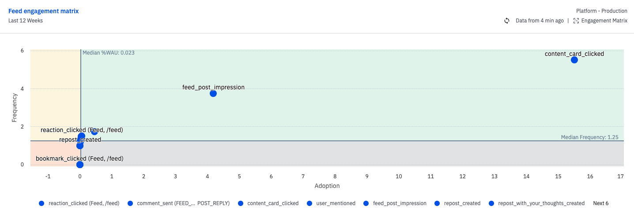The width and height of the screenshot is (634, 217).
Task: Click the Median Frequency: 1.25 line label
Action: pos(589,137)
